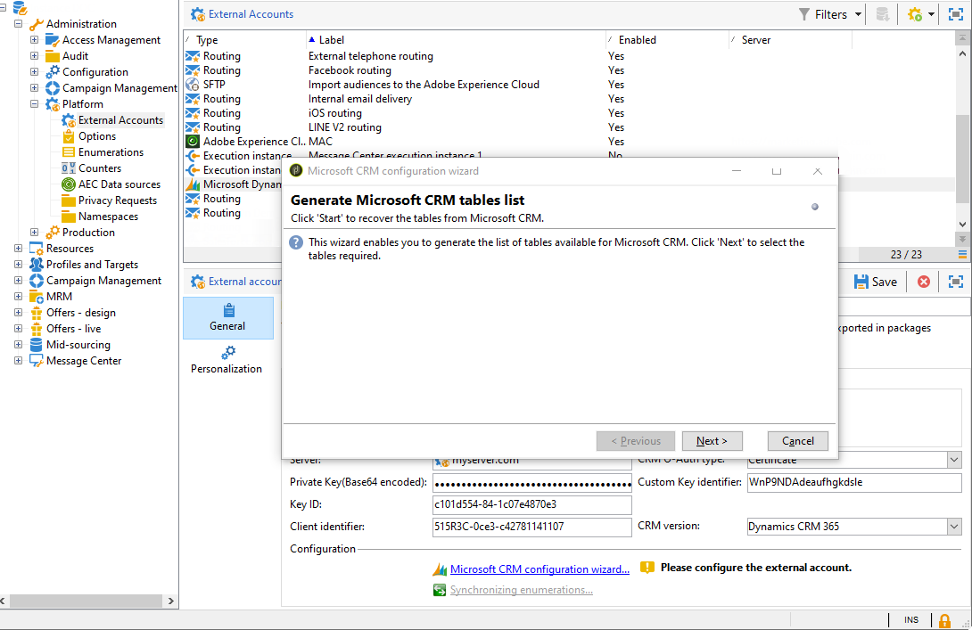This screenshot has height=630, width=972.
Task: Click the Counters icon in tree
Action: (69, 168)
